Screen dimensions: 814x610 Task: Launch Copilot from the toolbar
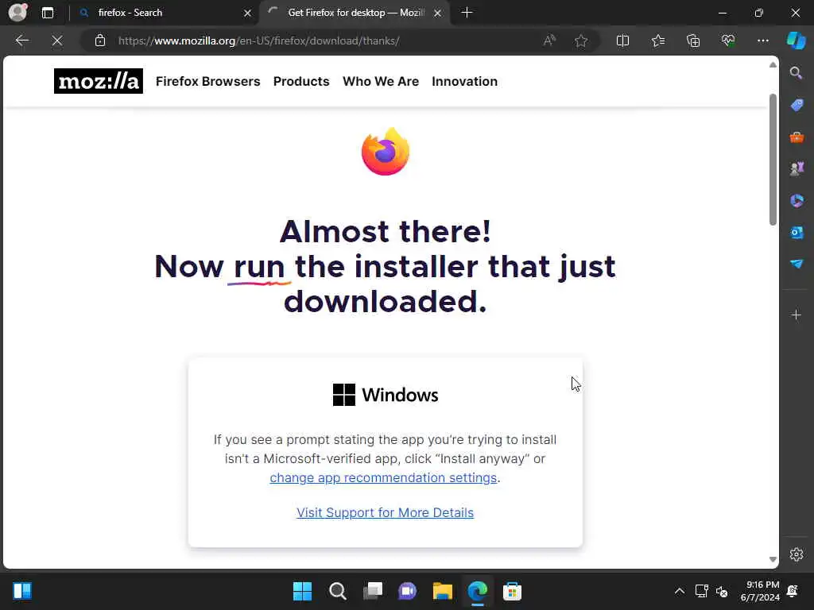point(797,41)
